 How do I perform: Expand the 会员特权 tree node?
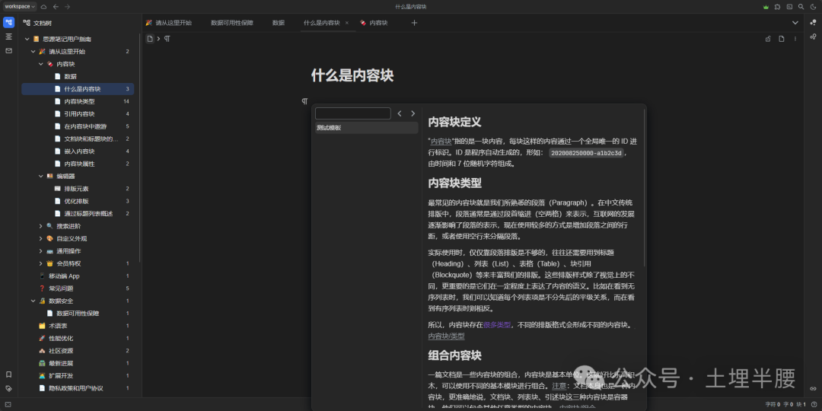[41, 263]
